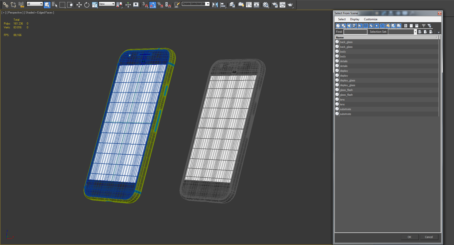Expand the Create Selection Set dropdown

208,4
